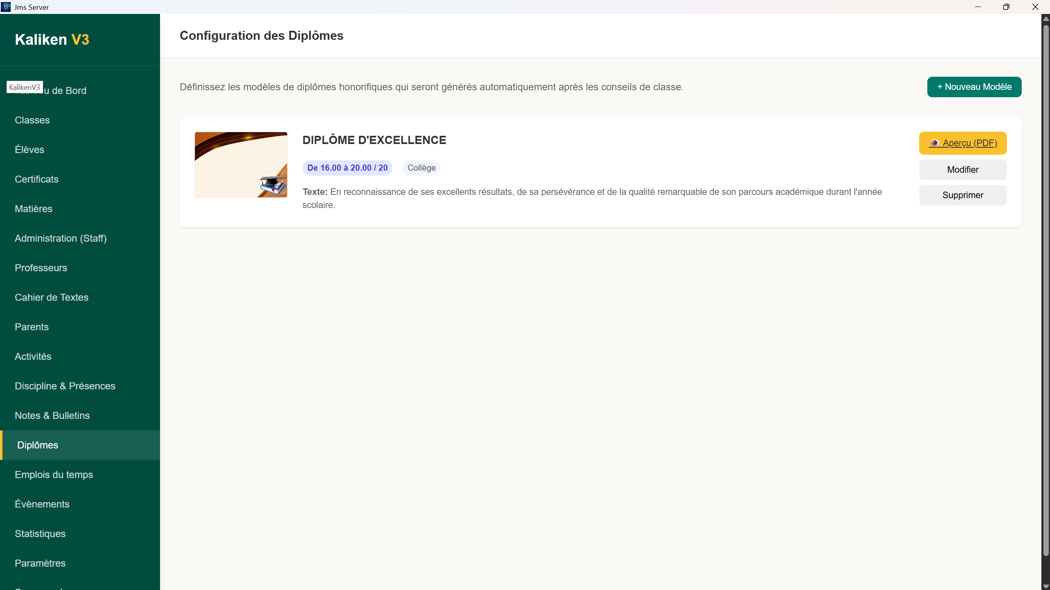Open the Classes section in sidebar
Viewport: 1050px width, 590px height.
(32, 120)
